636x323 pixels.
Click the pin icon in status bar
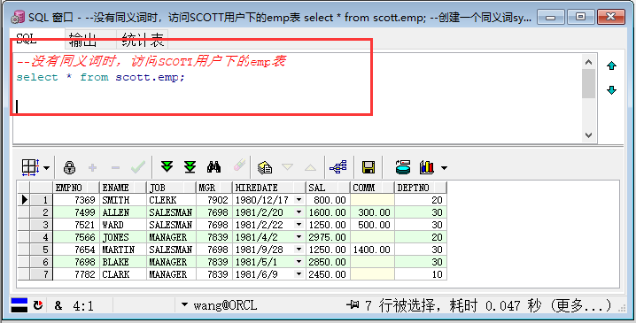tap(353, 304)
